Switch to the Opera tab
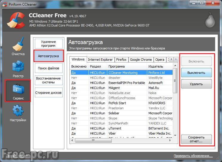 (160, 60)
